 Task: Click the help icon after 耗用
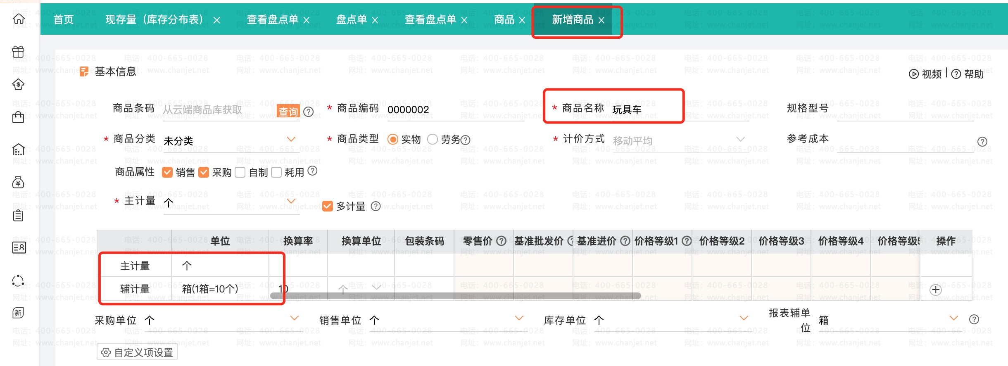point(313,171)
